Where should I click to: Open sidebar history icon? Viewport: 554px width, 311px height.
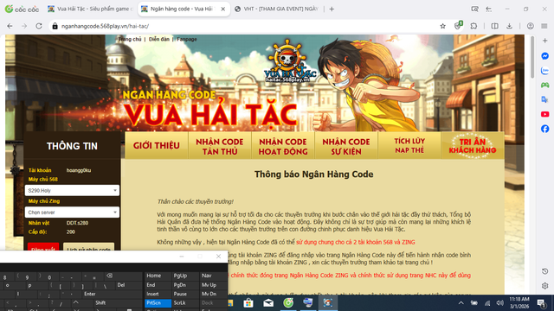point(544,271)
